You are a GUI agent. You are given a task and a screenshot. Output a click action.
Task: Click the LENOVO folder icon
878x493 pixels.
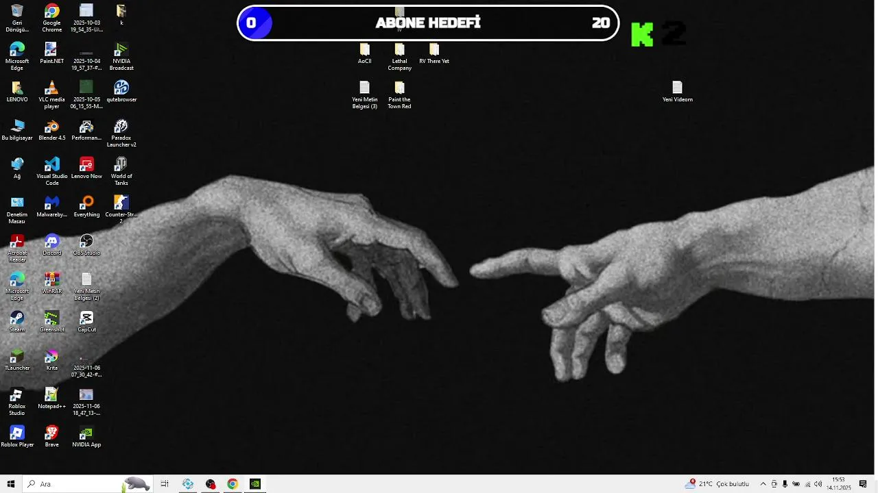[x=17, y=92]
